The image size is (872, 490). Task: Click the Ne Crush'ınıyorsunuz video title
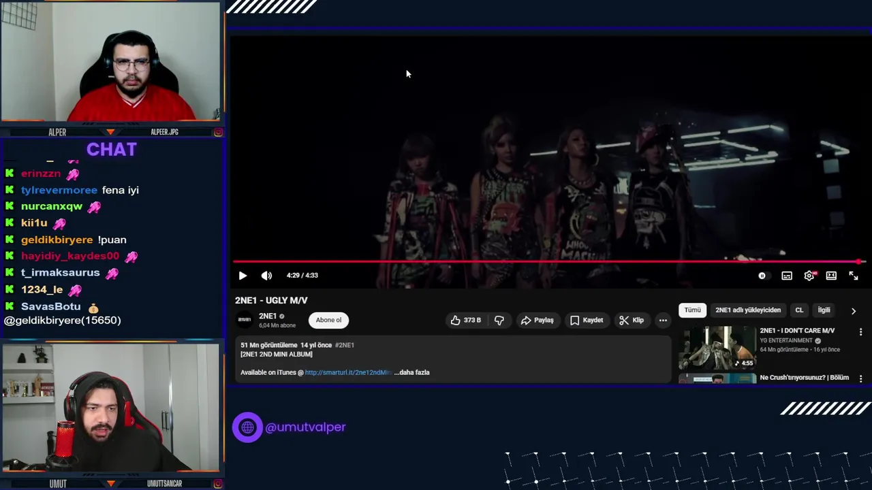[805, 378]
